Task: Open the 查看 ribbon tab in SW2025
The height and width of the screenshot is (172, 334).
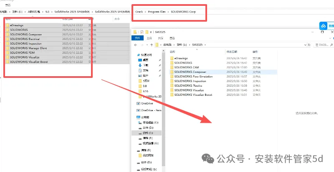Action: (172, 38)
